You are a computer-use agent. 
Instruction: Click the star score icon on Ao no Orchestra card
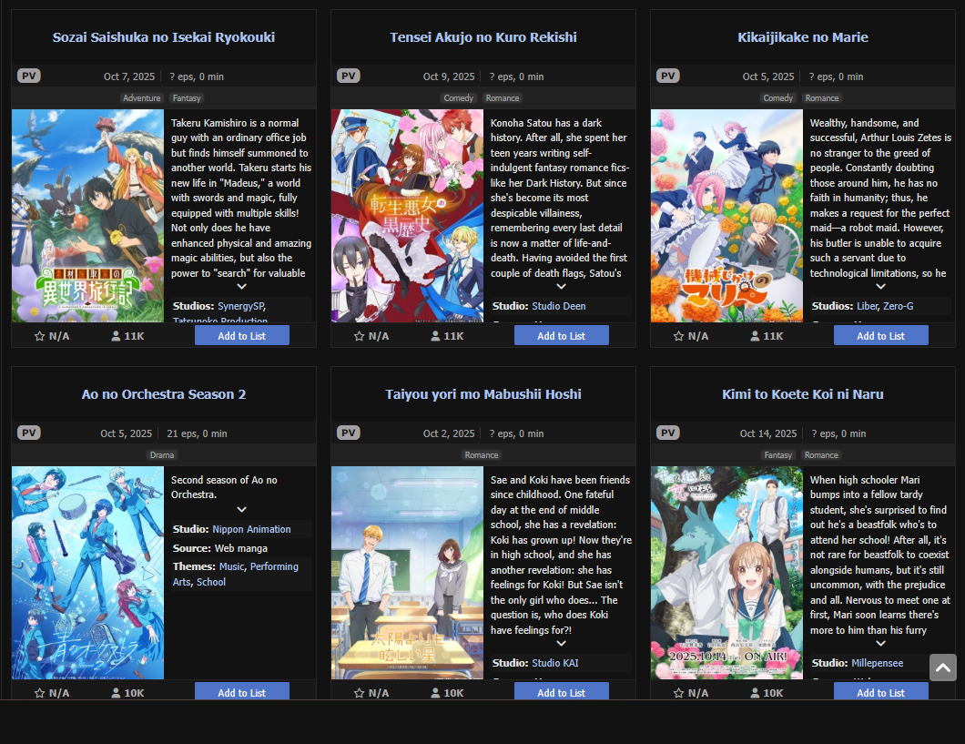pyautogui.click(x=39, y=693)
